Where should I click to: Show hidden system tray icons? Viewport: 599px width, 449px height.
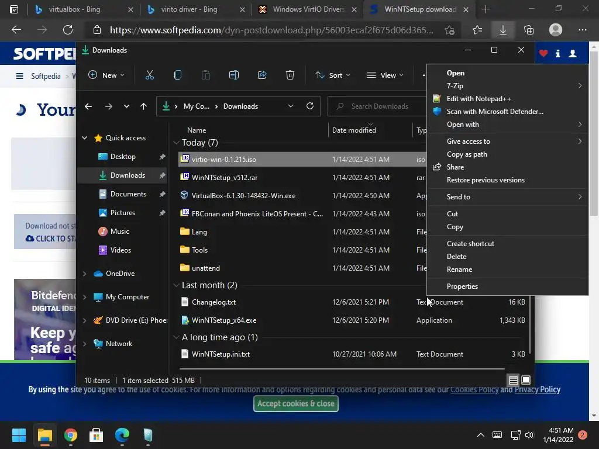click(x=481, y=435)
